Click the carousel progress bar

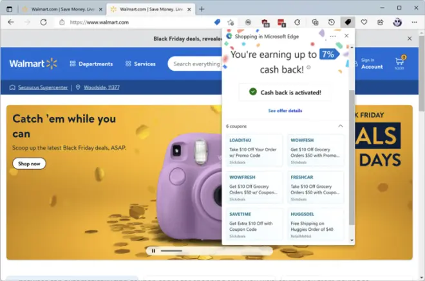(171, 251)
